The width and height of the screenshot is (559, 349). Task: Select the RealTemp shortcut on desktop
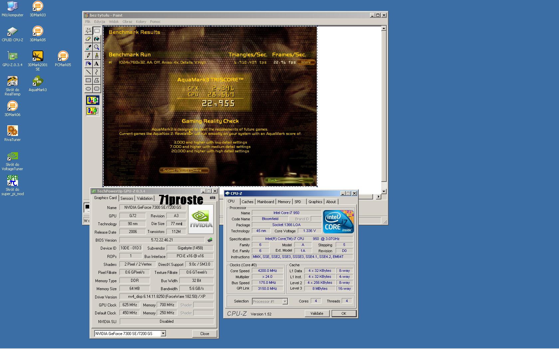pos(12,86)
